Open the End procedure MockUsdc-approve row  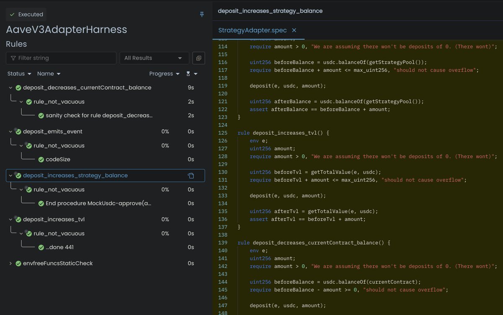tap(99, 203)
